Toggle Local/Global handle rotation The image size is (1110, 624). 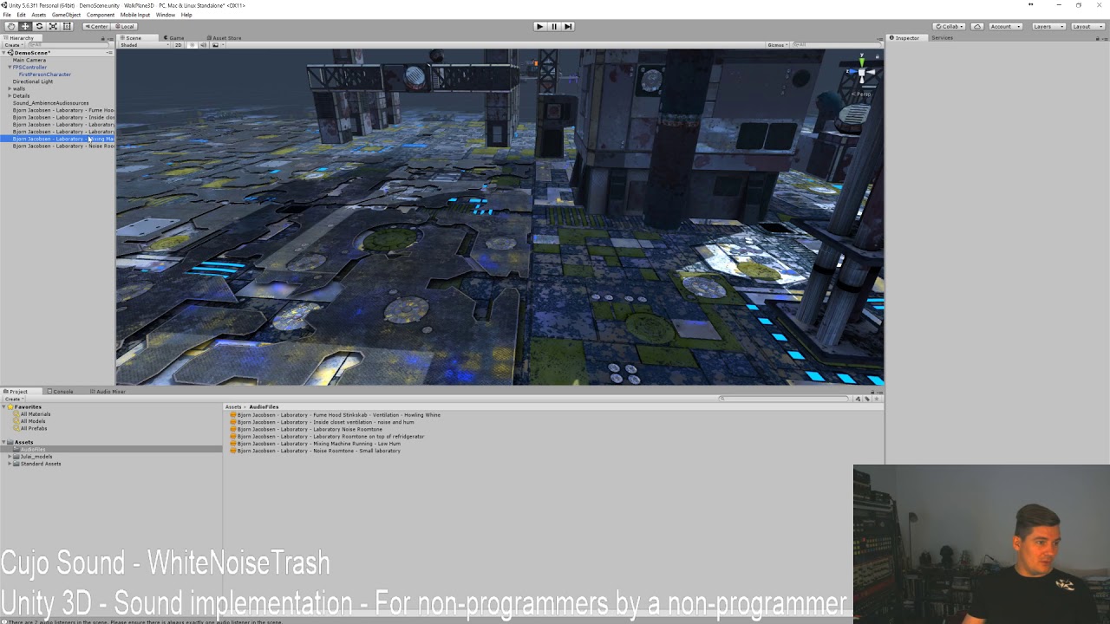[x=124, y=26]
